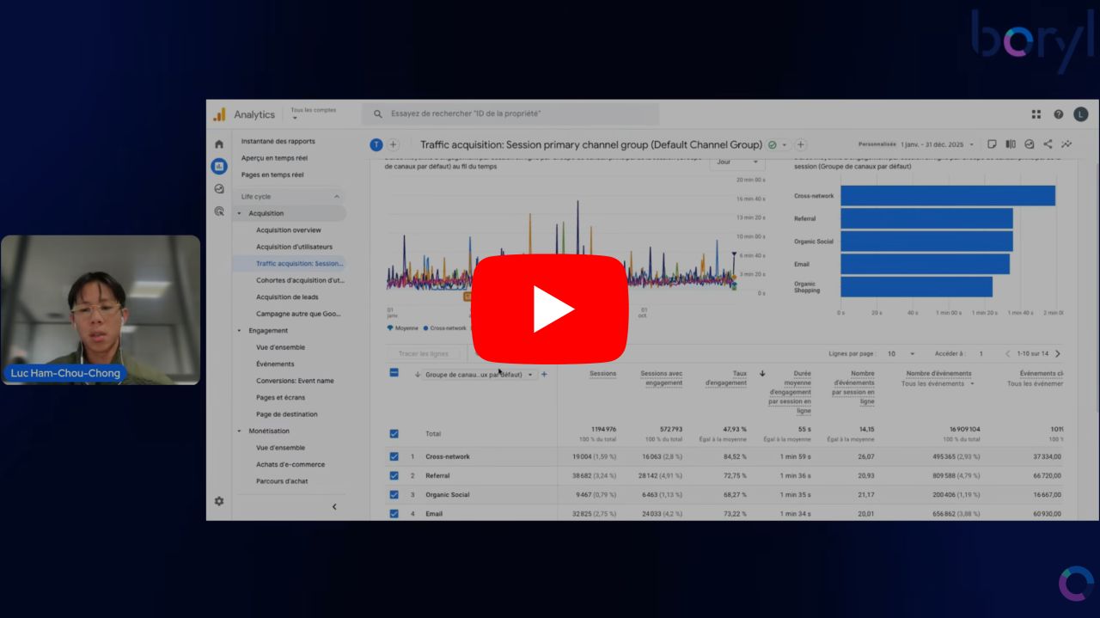Viewport: 1100px width, 618px height.
Task: Click the circular chart icon left of Share
Action: point(1030,144)
